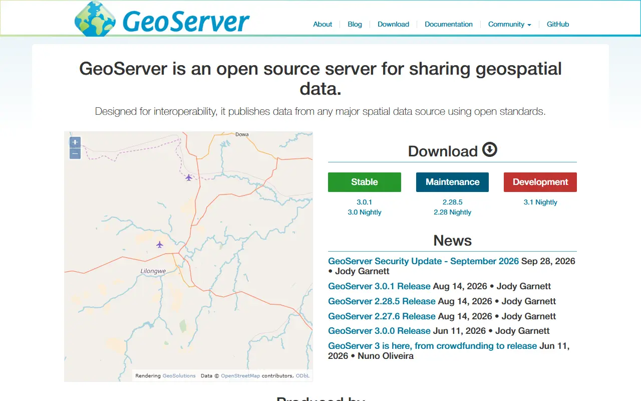Click the ODbL license link
The width and height of the screenshot is (641, 401).
302,375
